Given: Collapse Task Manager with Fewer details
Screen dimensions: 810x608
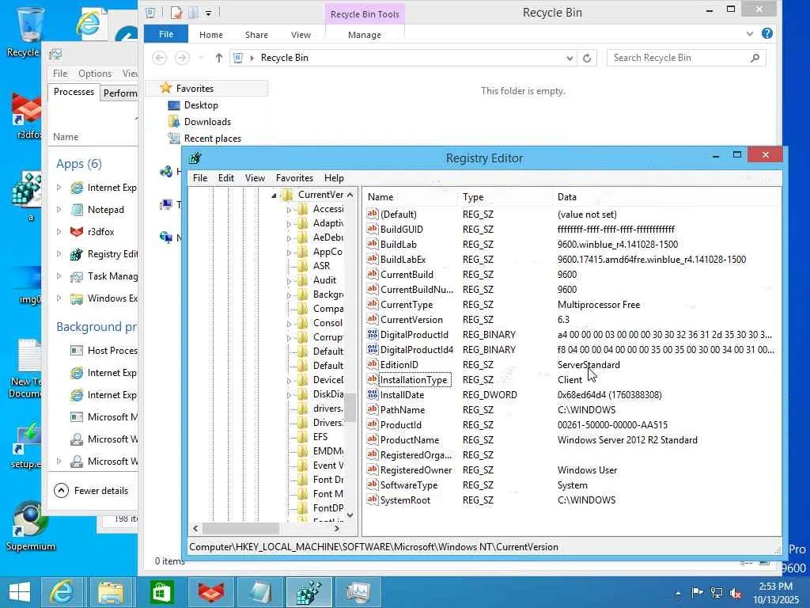Looking at the screenshot, I should coord(92,491).
